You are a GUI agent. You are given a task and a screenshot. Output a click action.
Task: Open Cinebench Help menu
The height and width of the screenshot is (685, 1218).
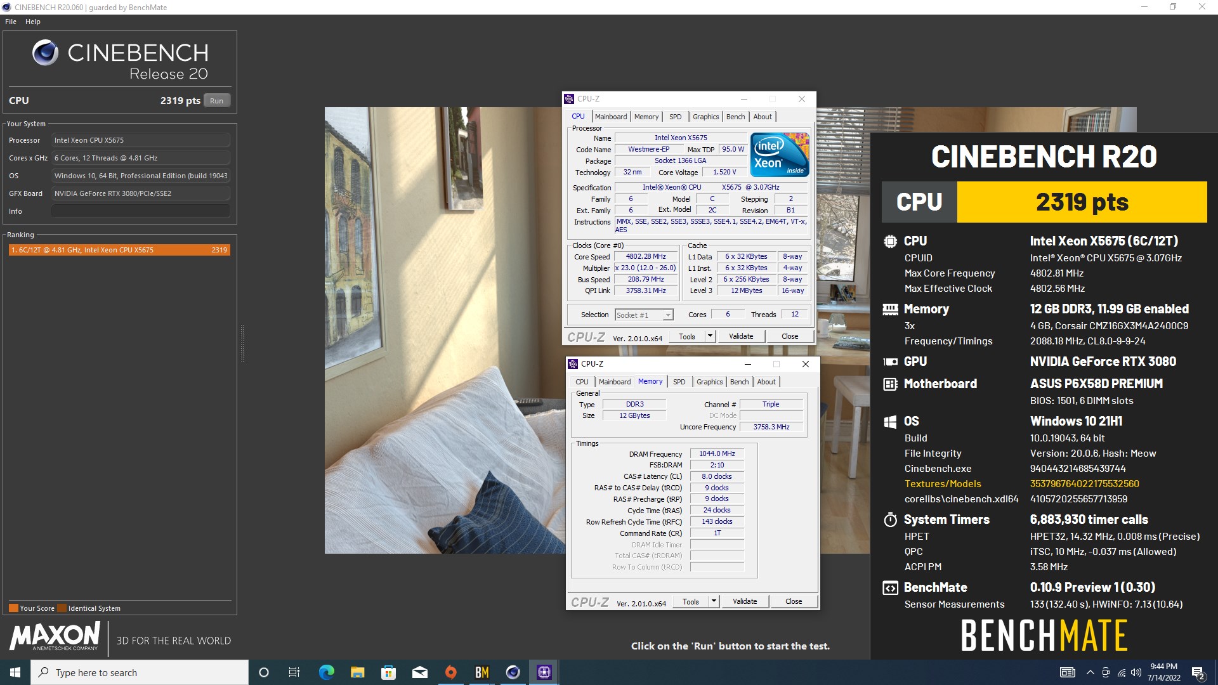33,22
